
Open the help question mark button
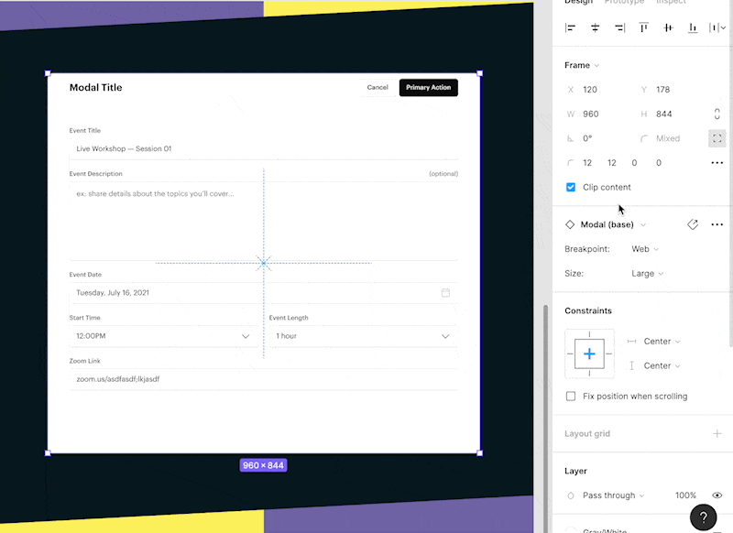[703, 517]
